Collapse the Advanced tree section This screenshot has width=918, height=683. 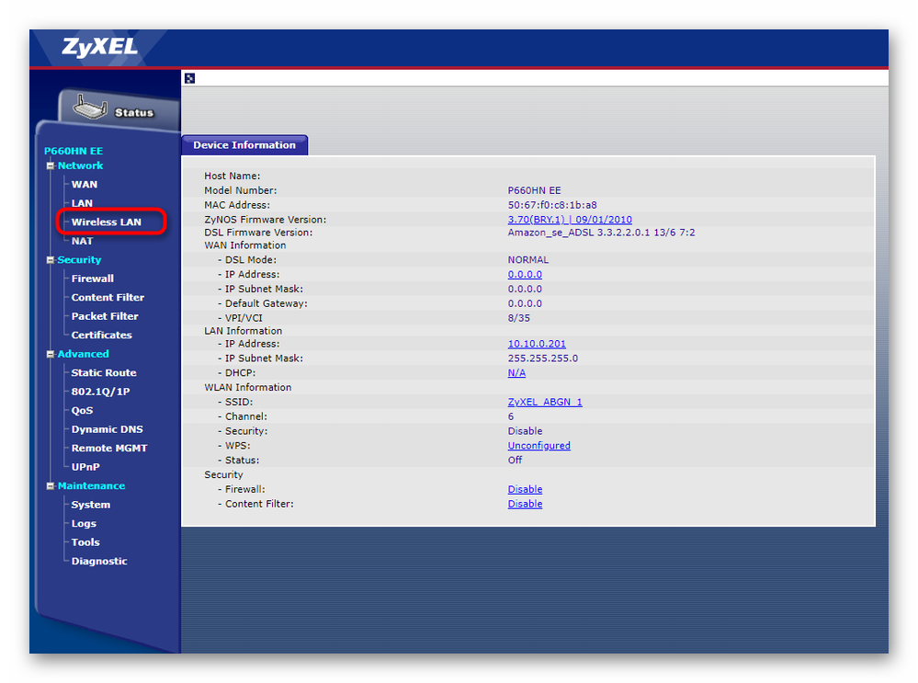pos(51,354)
